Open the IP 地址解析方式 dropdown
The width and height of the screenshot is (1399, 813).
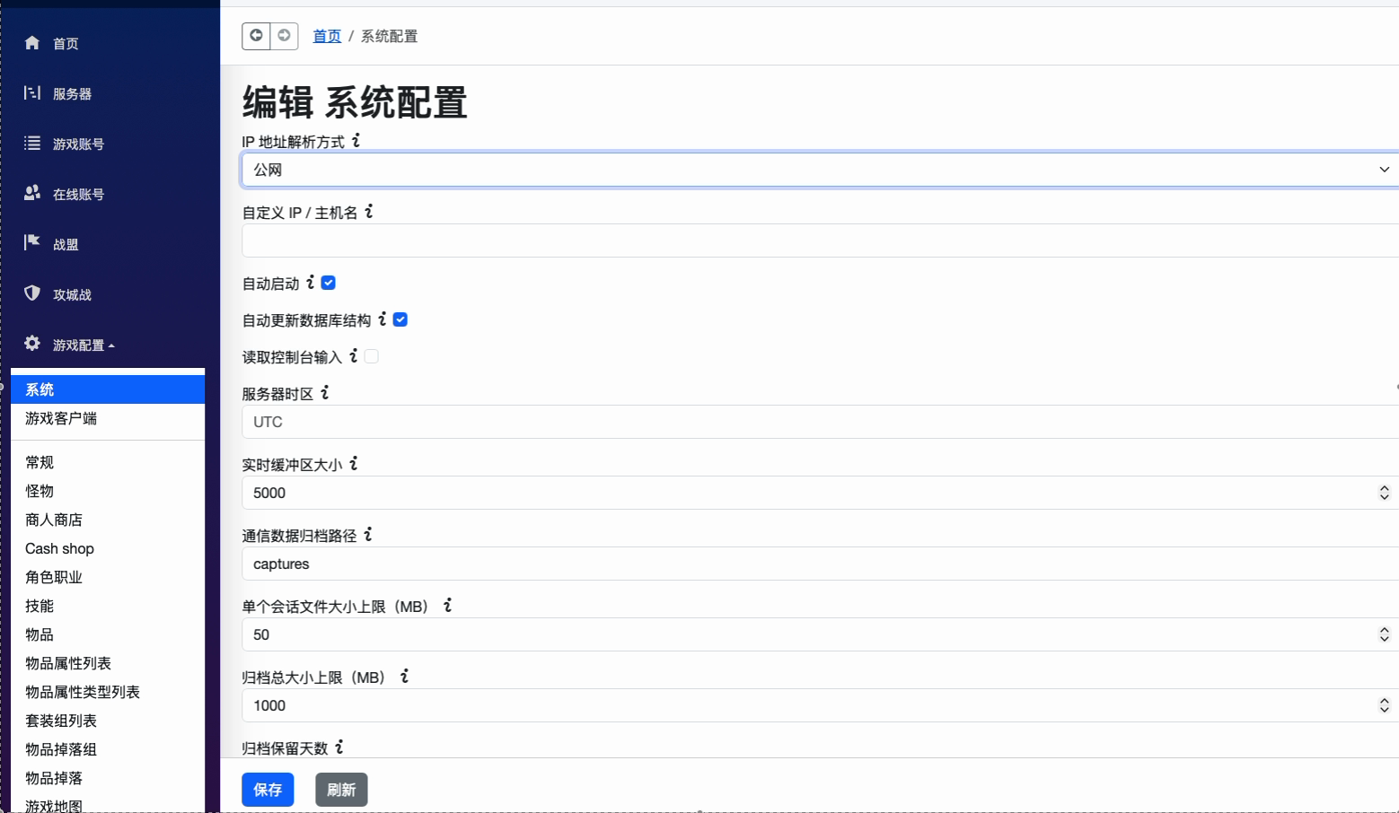coord(820,170)
